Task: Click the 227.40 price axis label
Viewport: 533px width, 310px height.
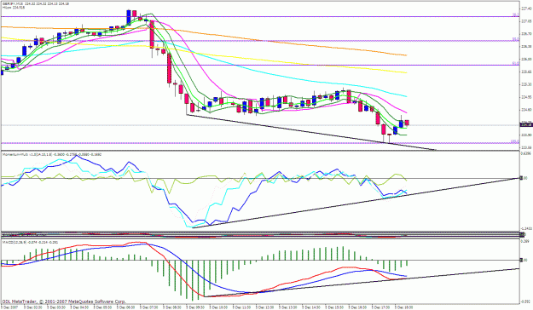Action: pos(525,9)
